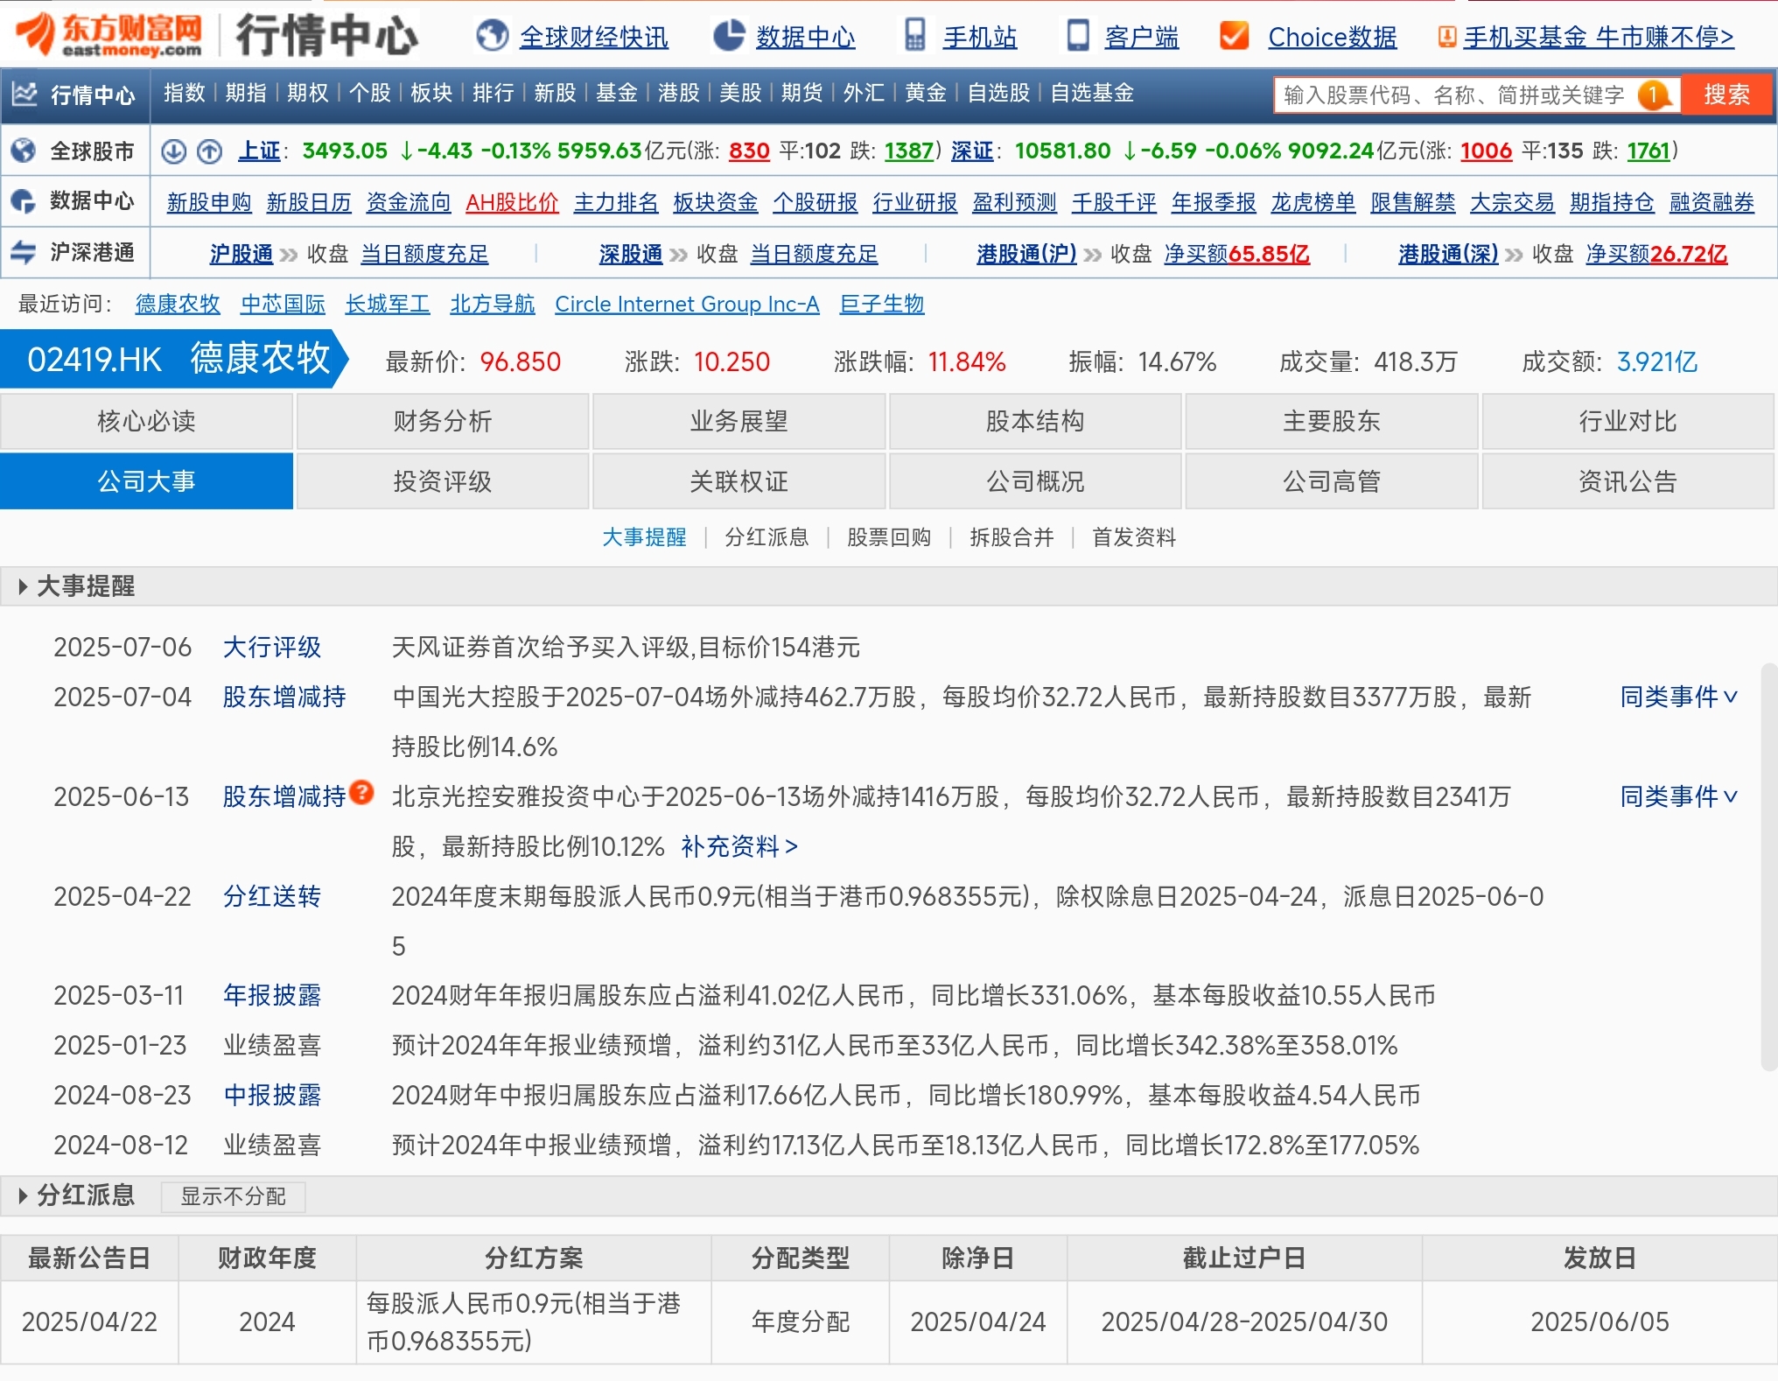Open recently visited 巨子生物
Viewport: 1778px width, 1381px height.
882,304
